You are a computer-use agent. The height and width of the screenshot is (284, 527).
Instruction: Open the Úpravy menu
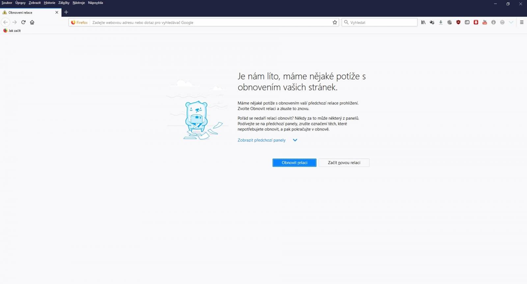20,3
